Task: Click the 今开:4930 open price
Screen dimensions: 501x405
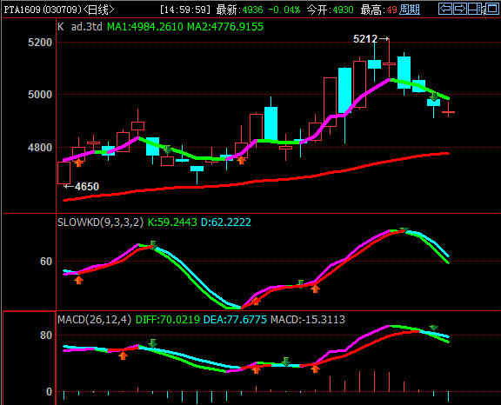Action: 330,10
